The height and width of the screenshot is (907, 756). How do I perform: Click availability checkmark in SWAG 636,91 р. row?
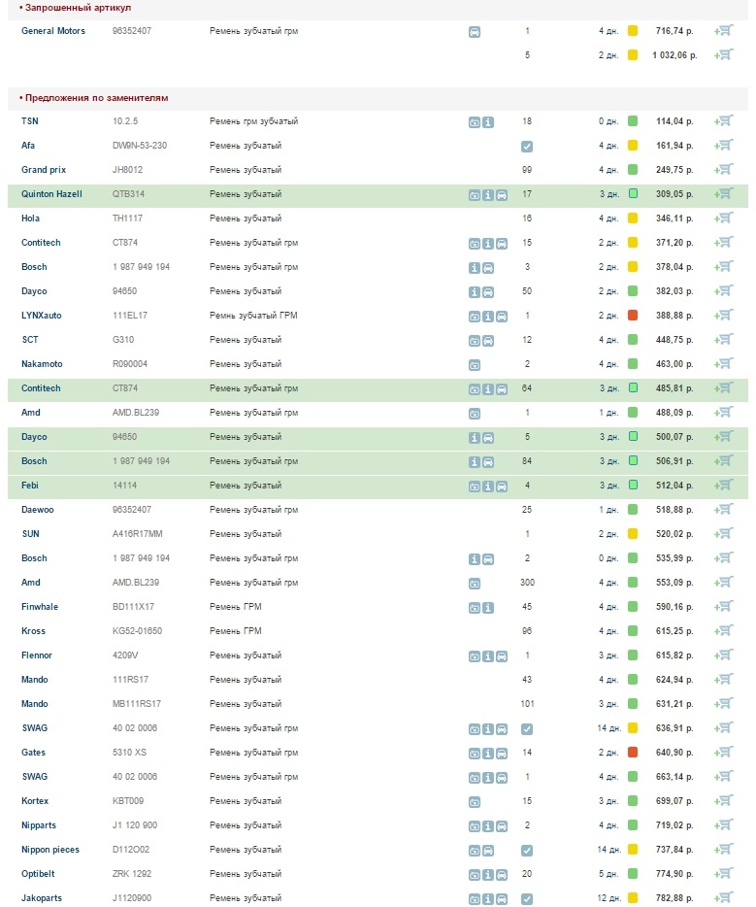(x=527, y=729)
